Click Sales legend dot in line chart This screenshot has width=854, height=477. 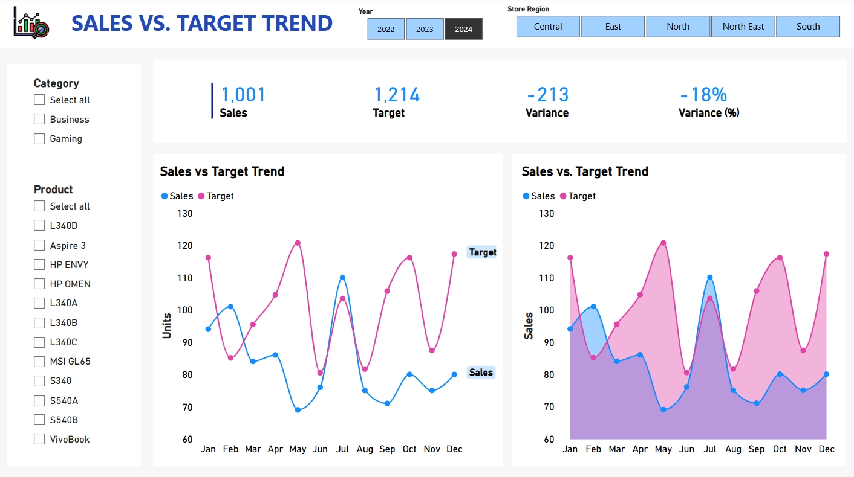(165, 196)
